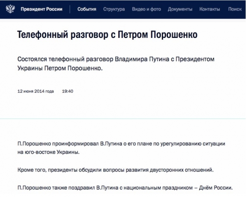Click the summary paragraph beginning Состоялся телефонный разговор

coord(116,64)
